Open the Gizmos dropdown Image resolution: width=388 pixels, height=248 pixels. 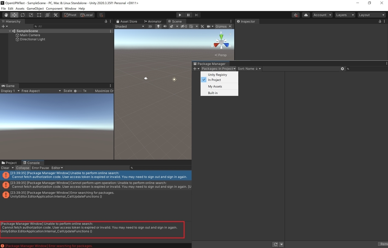222,26
